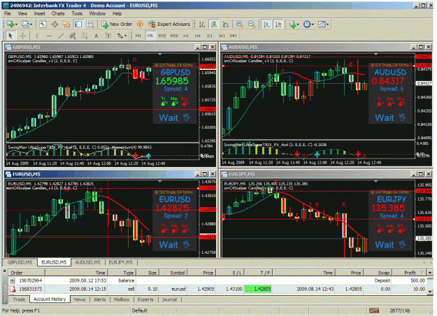Switch timeframe to H4
The width and height of the screenshot is (437, 316).
(198, 36)
